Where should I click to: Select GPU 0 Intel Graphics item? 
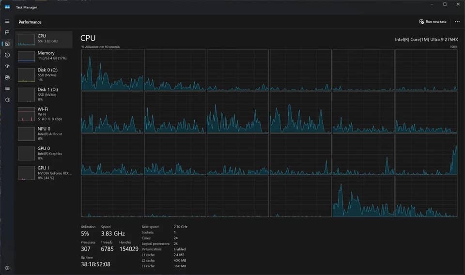tap(44, 153)
